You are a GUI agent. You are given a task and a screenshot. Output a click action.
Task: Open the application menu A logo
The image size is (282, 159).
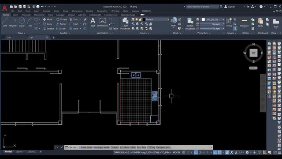[x=4, y=8]
